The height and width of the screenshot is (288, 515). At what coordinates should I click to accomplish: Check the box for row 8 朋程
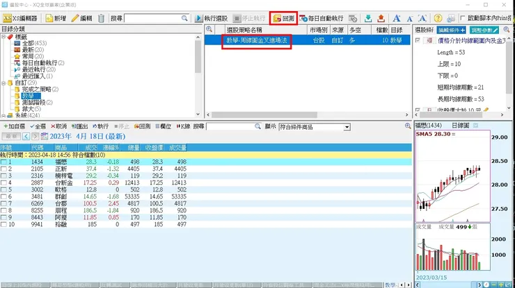(x=3, y=210)
